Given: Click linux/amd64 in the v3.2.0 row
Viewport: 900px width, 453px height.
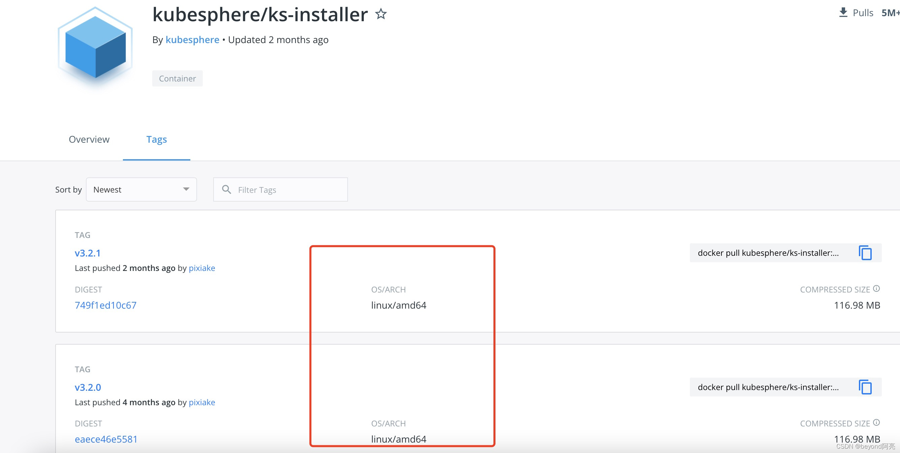Looking at the screenshot, I should coord(399,440).
